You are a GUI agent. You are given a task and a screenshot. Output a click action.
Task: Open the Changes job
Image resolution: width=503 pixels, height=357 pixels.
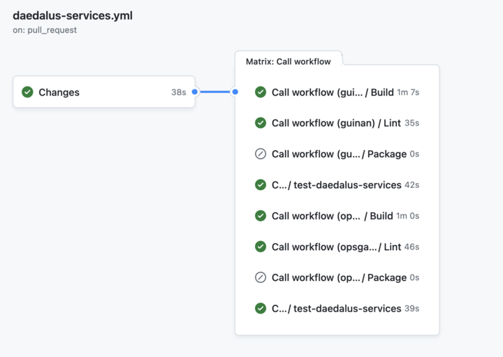click(x=103, y=92)
